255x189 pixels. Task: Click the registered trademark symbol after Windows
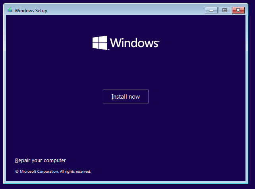tap(158, 40)
